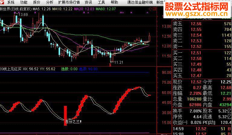Select the 14:59 trade tick row
232x135 pixels.
pos(202,129)
